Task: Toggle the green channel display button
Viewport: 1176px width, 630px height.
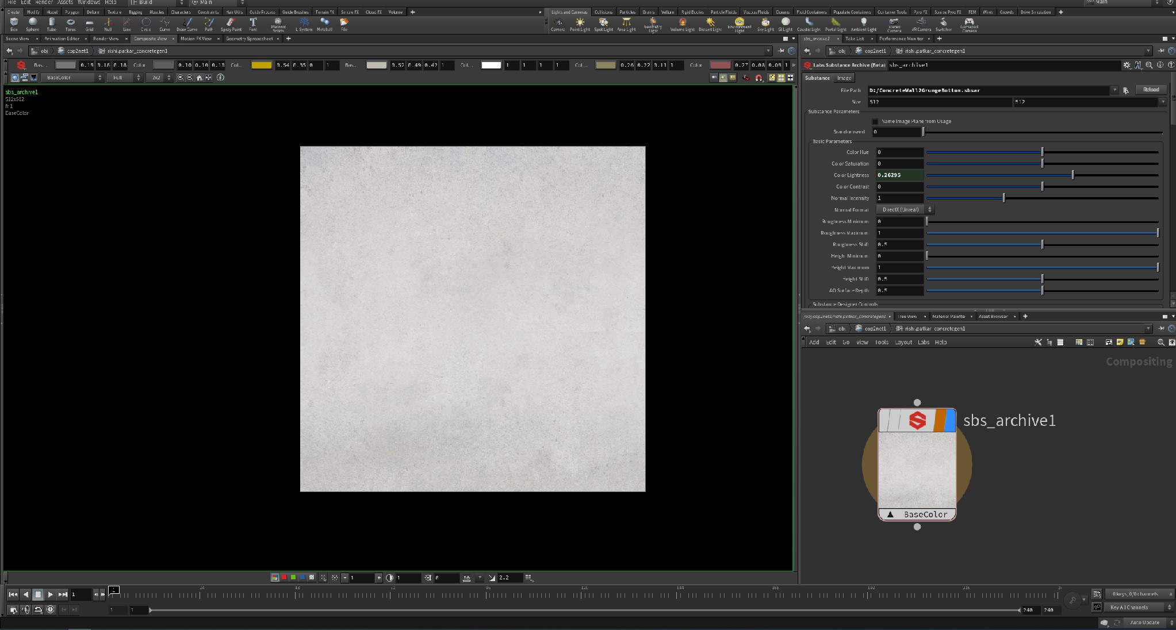Action: [293, 577]
